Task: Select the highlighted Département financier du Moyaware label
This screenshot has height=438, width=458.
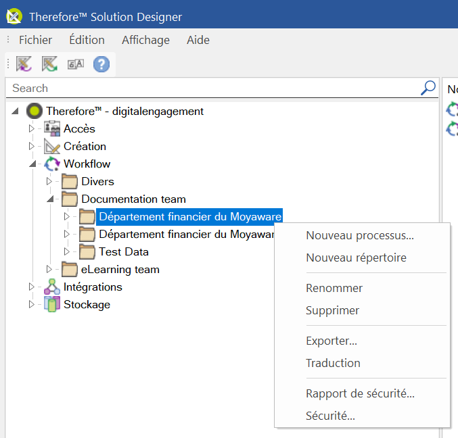Action: pos(189,216)
